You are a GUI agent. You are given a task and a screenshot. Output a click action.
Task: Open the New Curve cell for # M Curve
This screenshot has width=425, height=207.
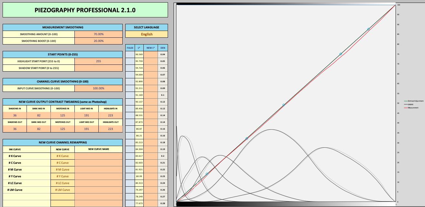(63, 170)
